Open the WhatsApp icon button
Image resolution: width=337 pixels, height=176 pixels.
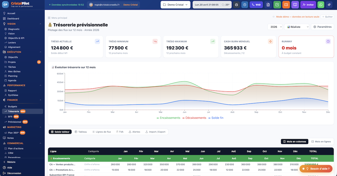pyautogui.click(x=321, y=5)
